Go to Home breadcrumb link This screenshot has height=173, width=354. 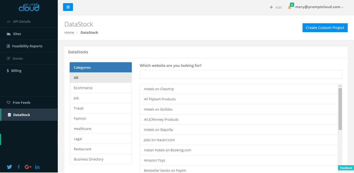coord(69,32)
